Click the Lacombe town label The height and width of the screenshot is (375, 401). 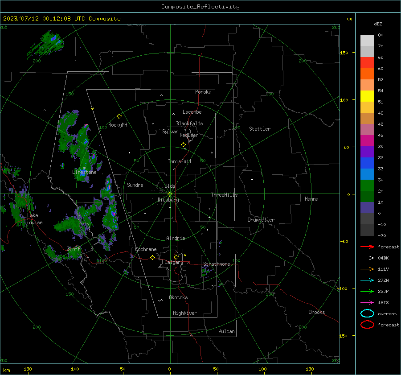[x=192, y=112]
